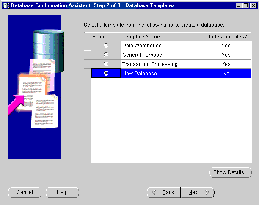Maximize the wizard window
Image resolution: width=259 pixels, height=205 pixels.
point(245,5)
